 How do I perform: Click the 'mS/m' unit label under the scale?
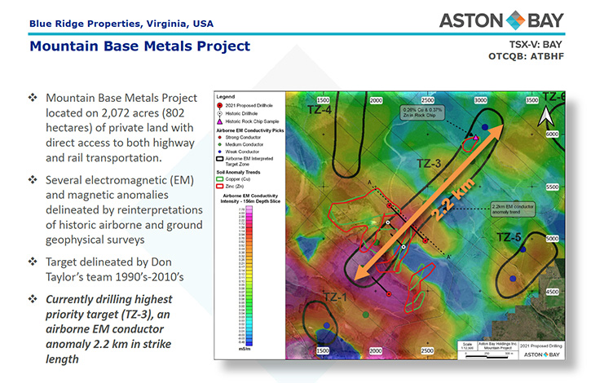(245, 349)
